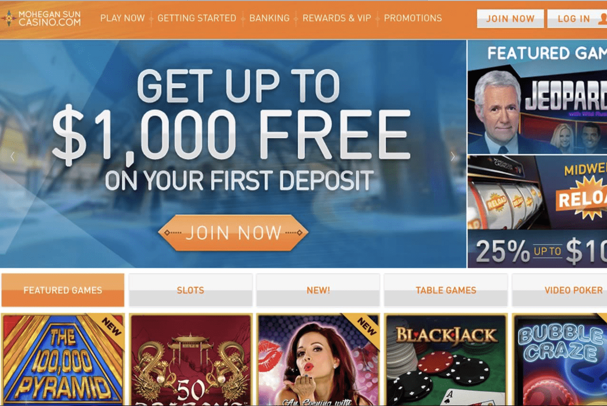The height and width of the screenshot is (406, 607).
Task: Switch to the New! tab
Action: [x=318, y=290]
